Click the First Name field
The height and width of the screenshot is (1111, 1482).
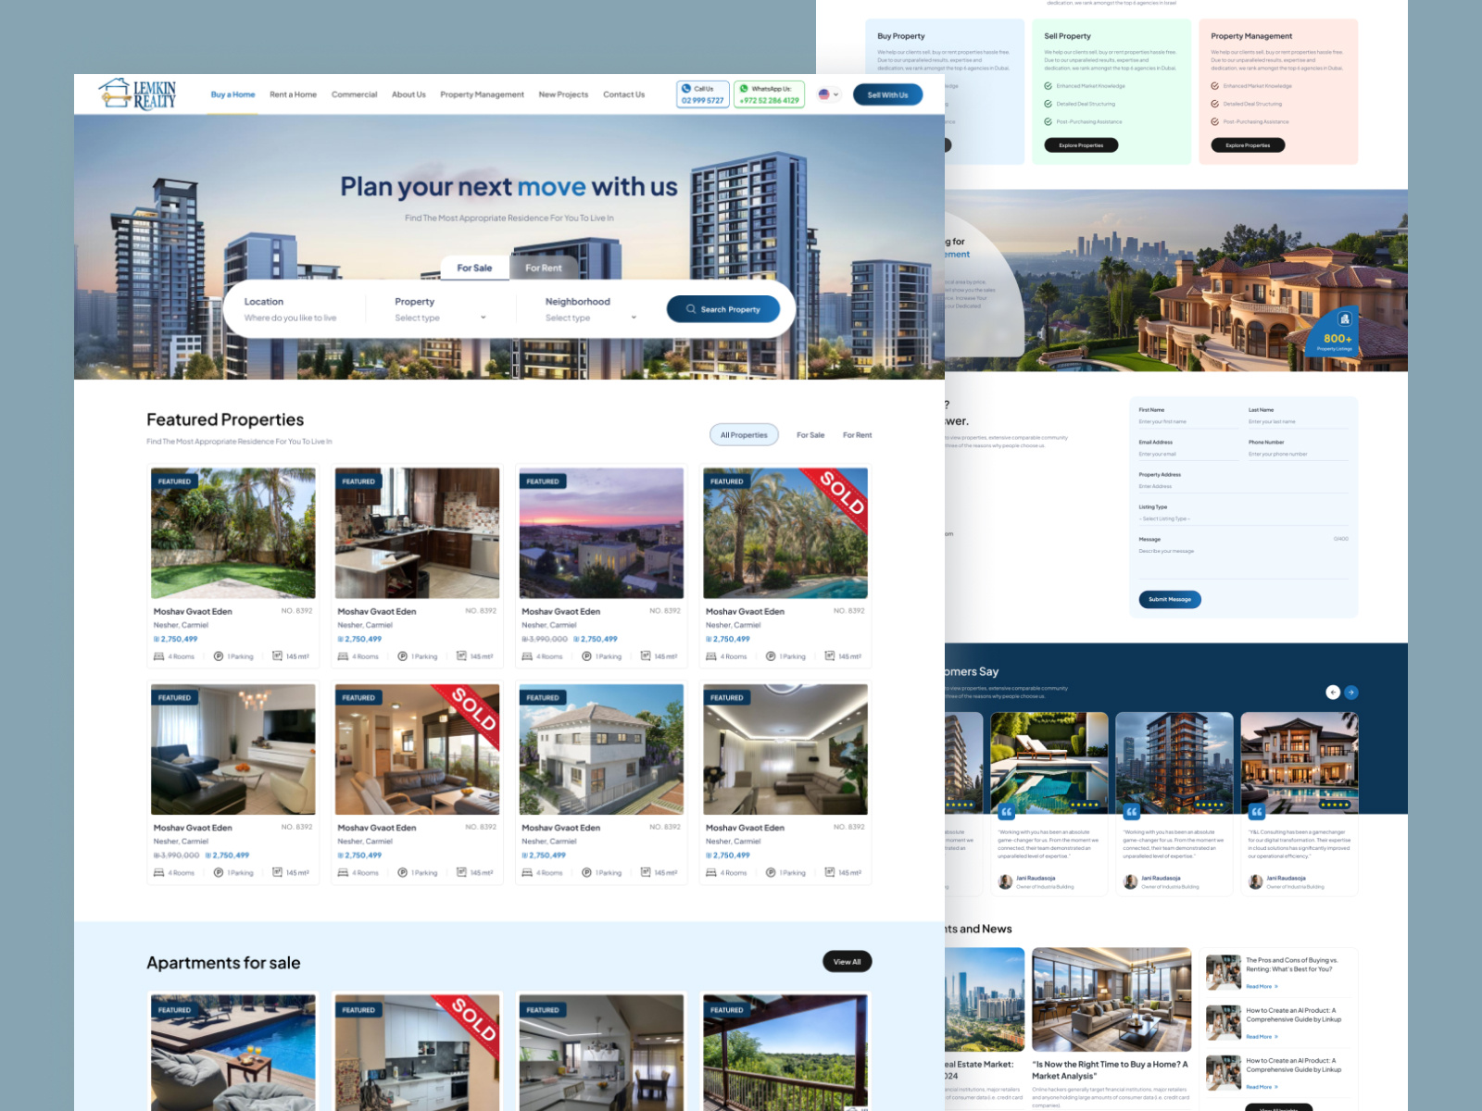pos(1188,421)
